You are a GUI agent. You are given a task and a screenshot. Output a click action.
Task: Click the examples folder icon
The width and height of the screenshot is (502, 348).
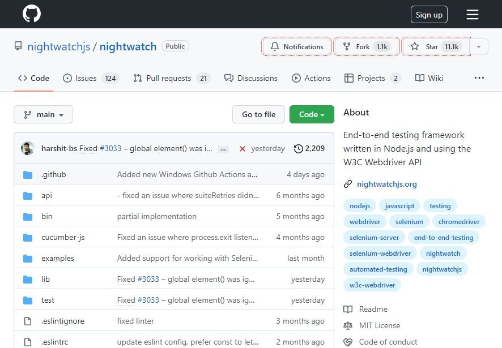(x=28, y=259)
